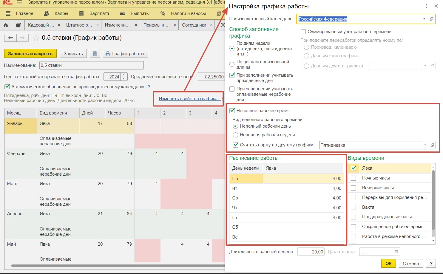Open the Зарплата section
Screen dimensions: 443x274
(94, 13)
